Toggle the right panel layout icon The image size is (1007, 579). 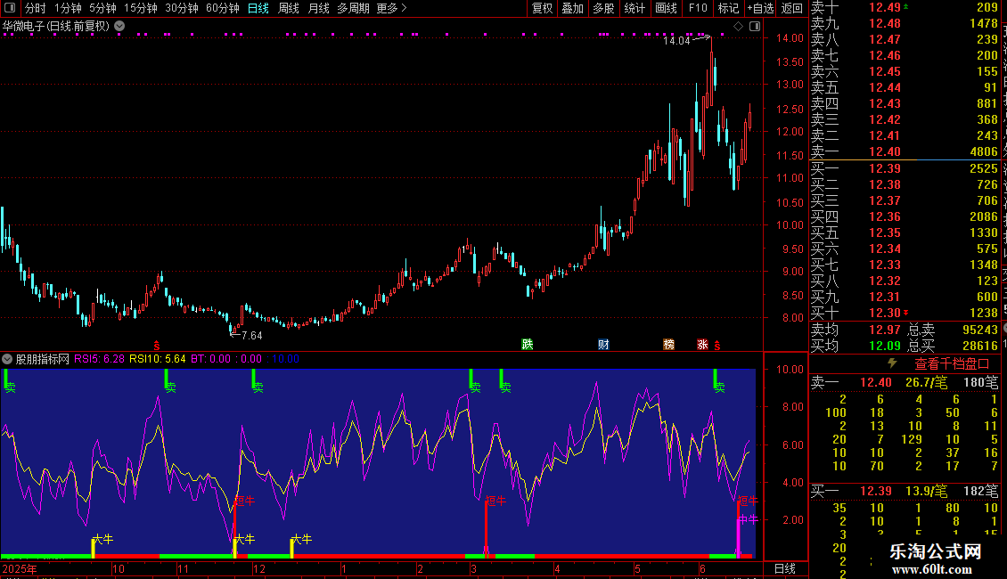pyautogui.click(x=755, y=27)
